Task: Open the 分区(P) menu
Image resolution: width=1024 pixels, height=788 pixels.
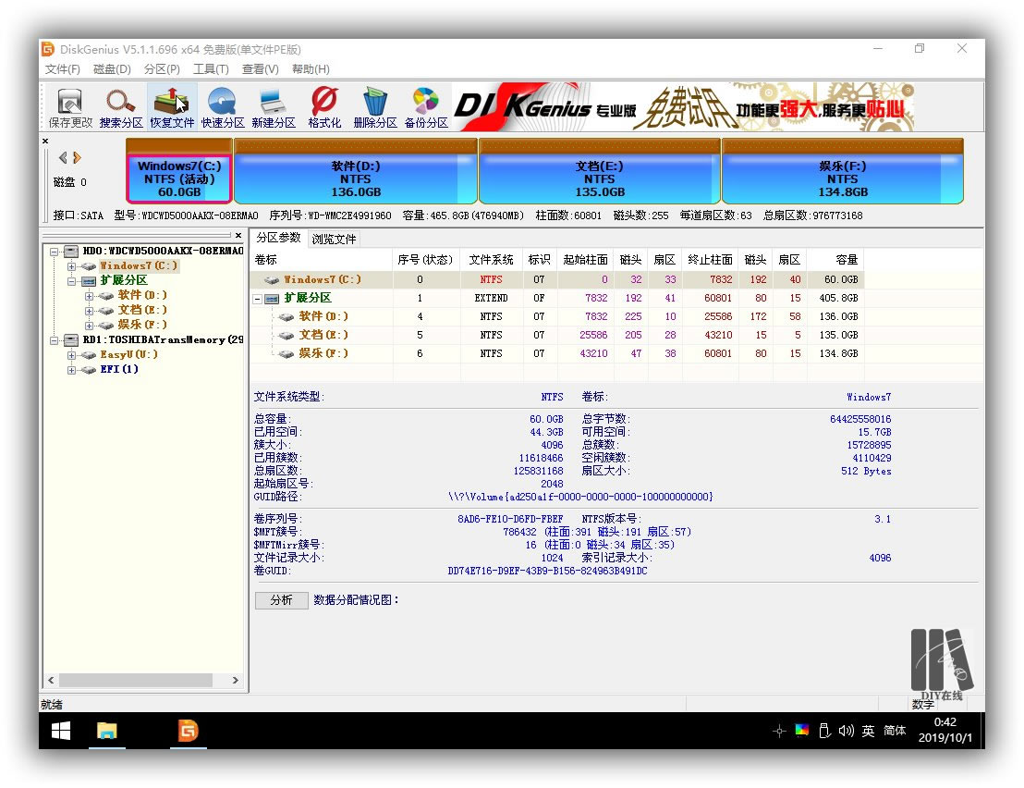Action: click(162, 69)
